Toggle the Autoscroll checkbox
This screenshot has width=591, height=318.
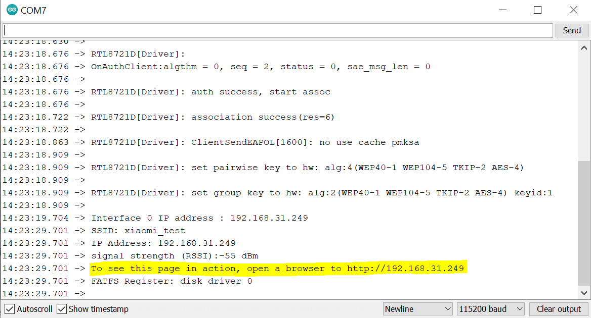click(10, 309)
